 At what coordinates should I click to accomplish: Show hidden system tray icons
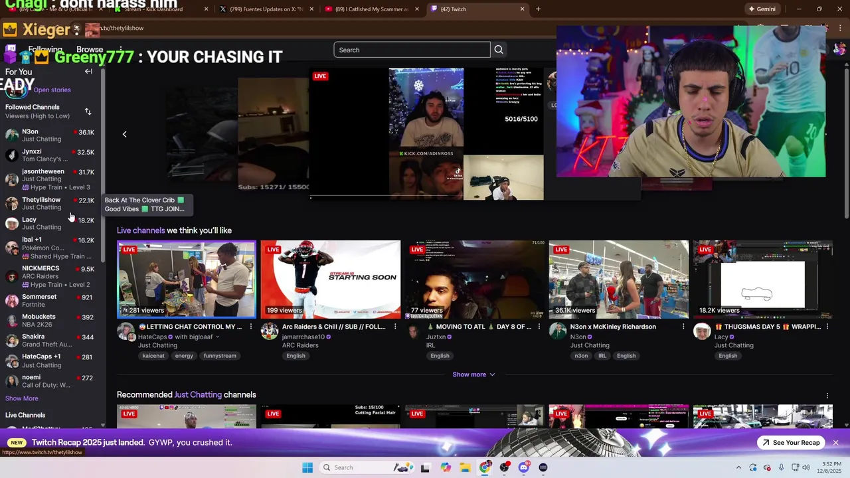click(739, 467)
